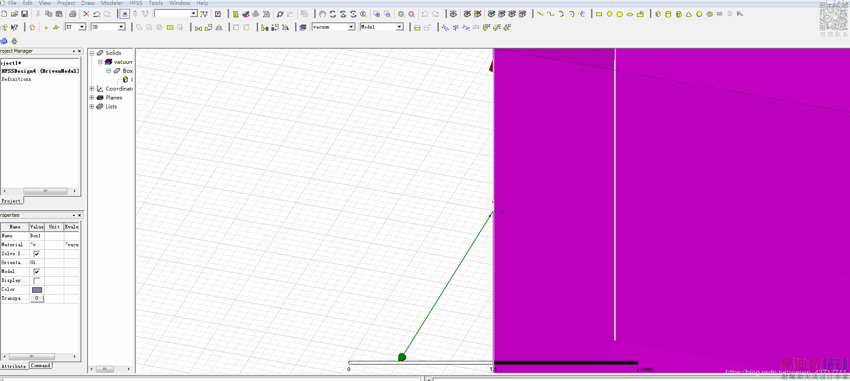Collapse the Solids tree node

point(92,53)
